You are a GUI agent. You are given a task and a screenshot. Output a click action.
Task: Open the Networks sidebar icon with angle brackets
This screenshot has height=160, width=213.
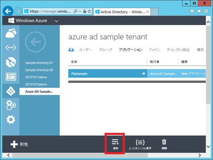tap(11, 47)
